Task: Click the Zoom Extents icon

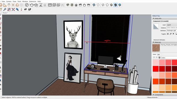Action: coord(13,9)
